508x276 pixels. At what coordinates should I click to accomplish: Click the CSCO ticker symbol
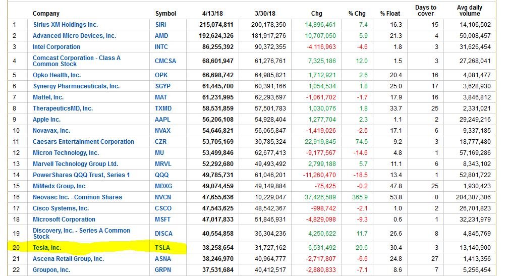click(163, 208)
